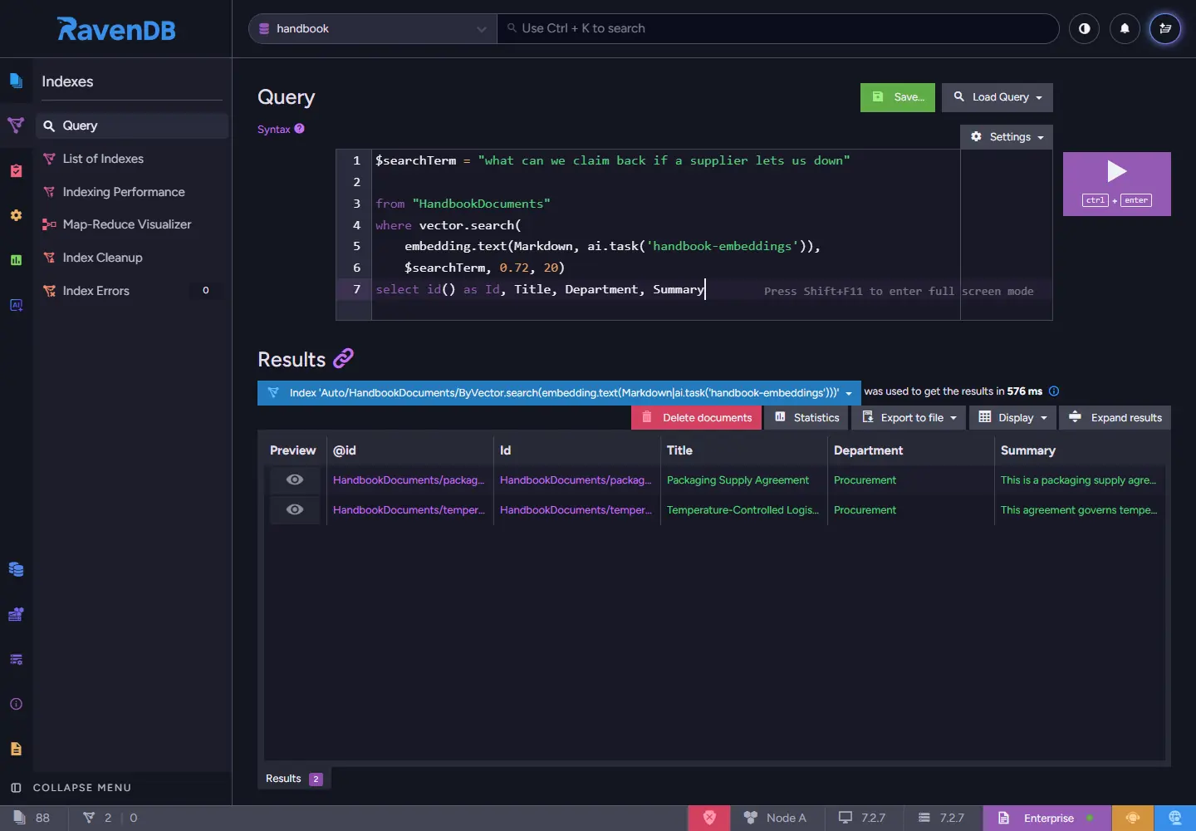1196x831 pixels.
Task: Open the query Settings dropdown
Action: (1007, 137)
